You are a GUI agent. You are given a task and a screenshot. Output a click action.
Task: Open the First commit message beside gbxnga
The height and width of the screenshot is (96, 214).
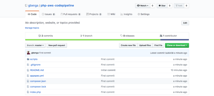[x=45, y=53]
